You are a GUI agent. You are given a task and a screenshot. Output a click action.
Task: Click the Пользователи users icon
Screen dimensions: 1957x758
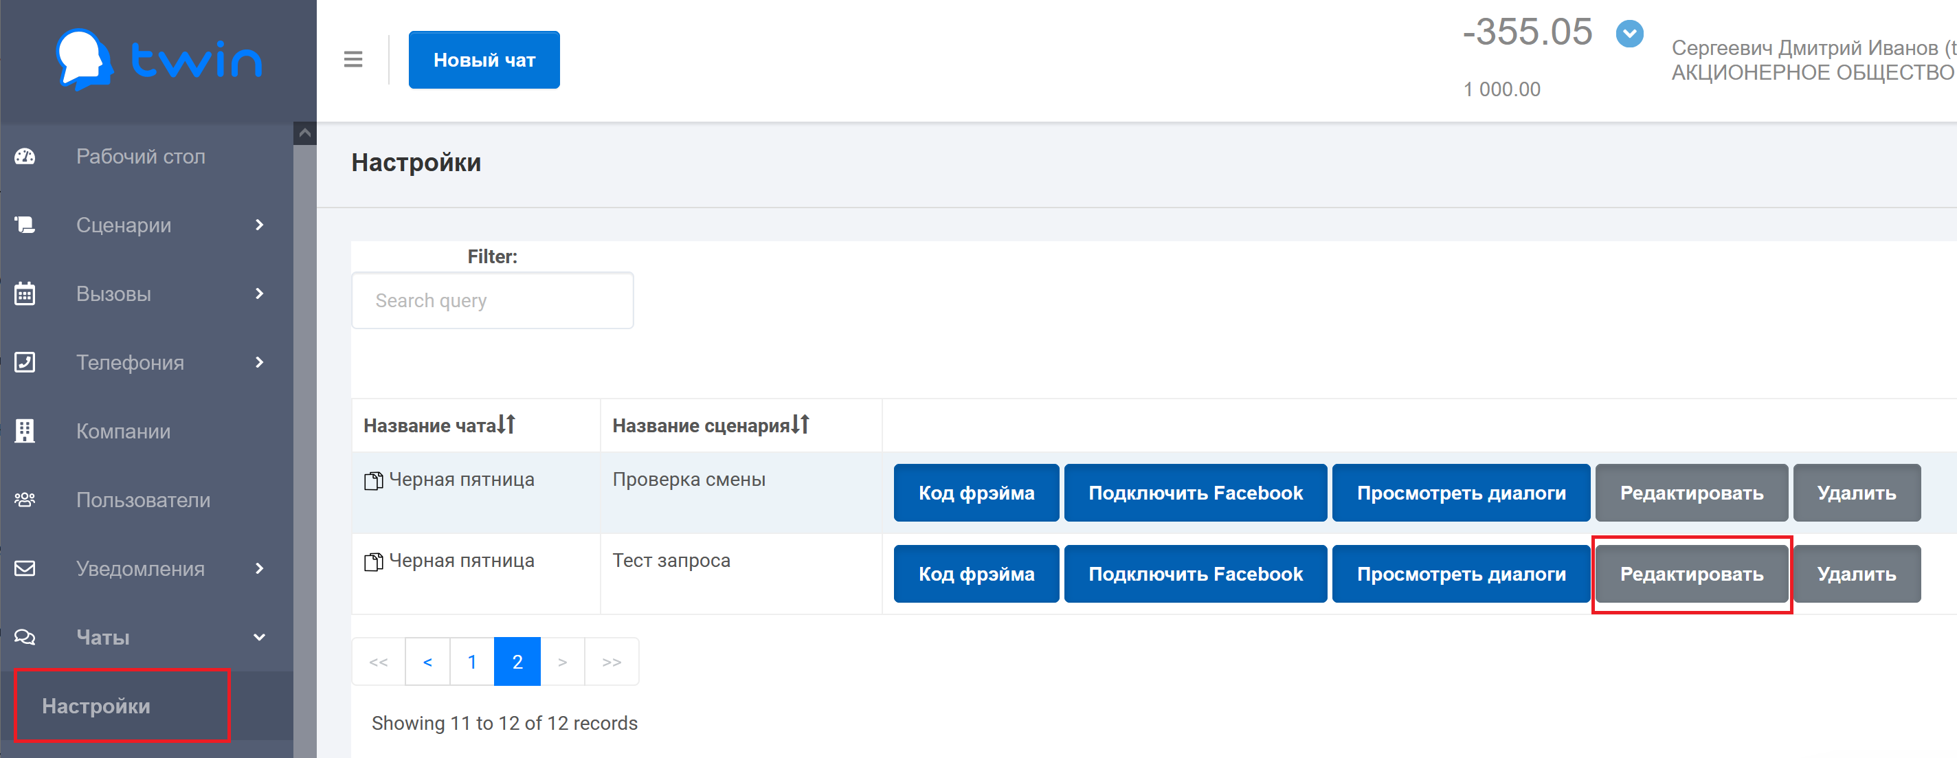click(x=25, y=500)
